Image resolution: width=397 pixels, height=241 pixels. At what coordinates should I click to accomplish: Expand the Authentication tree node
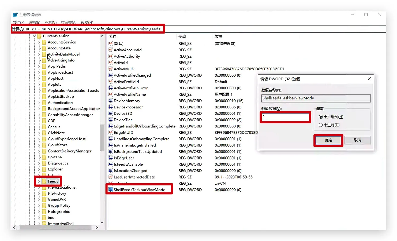(x=39, y=103)
